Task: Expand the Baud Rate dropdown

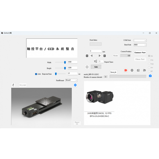Action: click(x=140, y=45)
